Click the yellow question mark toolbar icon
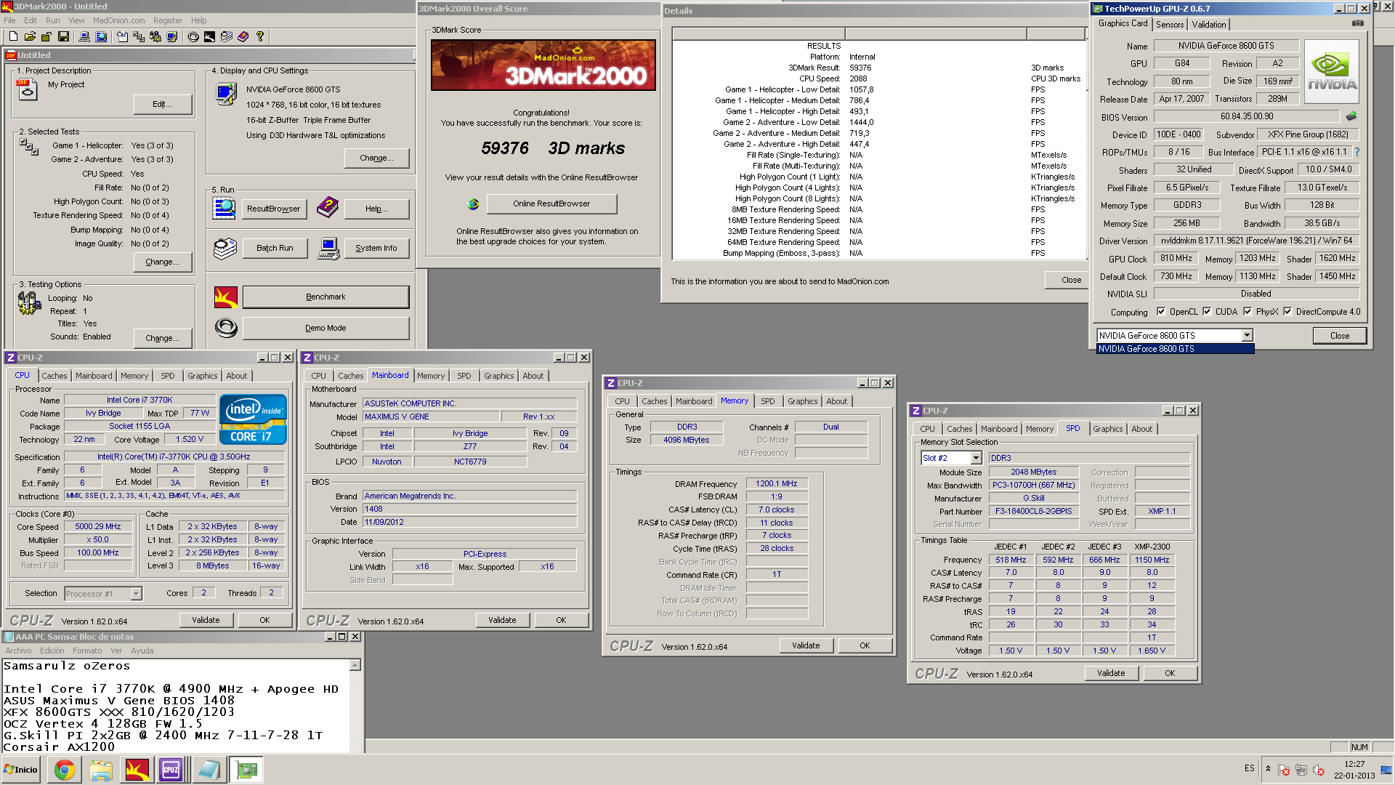Screen dimensions: 1395x785 tap(259, 36)
